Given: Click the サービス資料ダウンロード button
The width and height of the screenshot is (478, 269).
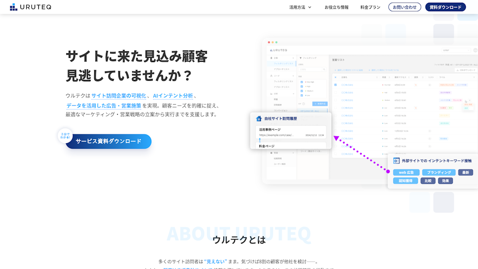Looking at the screenshot, I should (x=108, y=141).
